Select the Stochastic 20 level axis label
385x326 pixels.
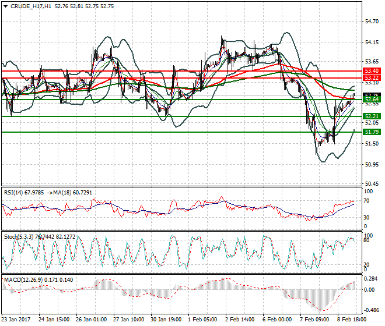[366, 265]
